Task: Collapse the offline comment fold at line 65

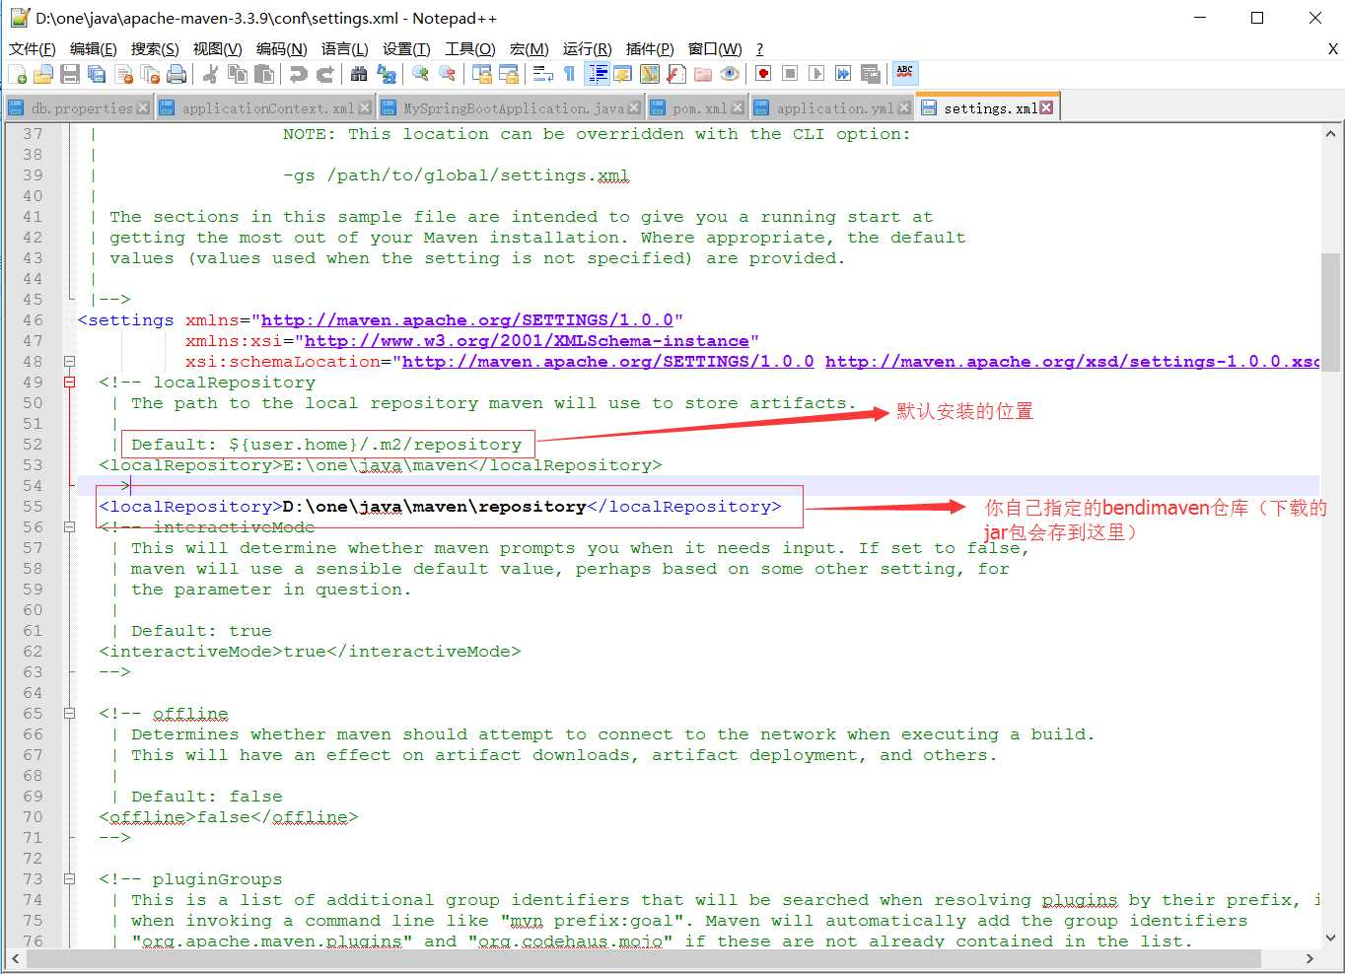Action: pyautogui.click(x=69, y=714)
